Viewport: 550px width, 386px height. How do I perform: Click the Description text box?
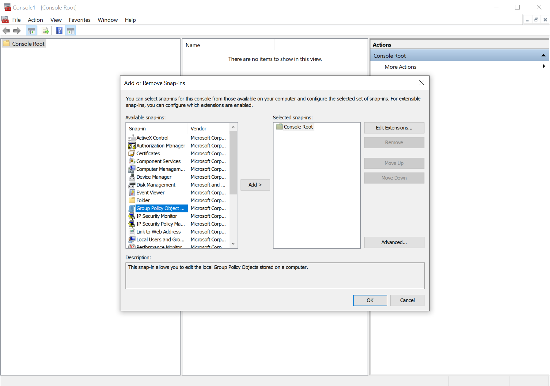point(275,276)
